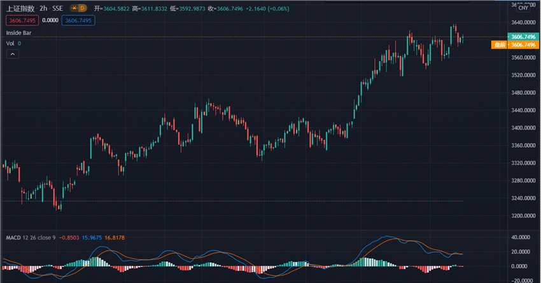Screen dimensions: 541x283
Task: Click the 3400.0000 price scale label
Action: click(524, 128)
